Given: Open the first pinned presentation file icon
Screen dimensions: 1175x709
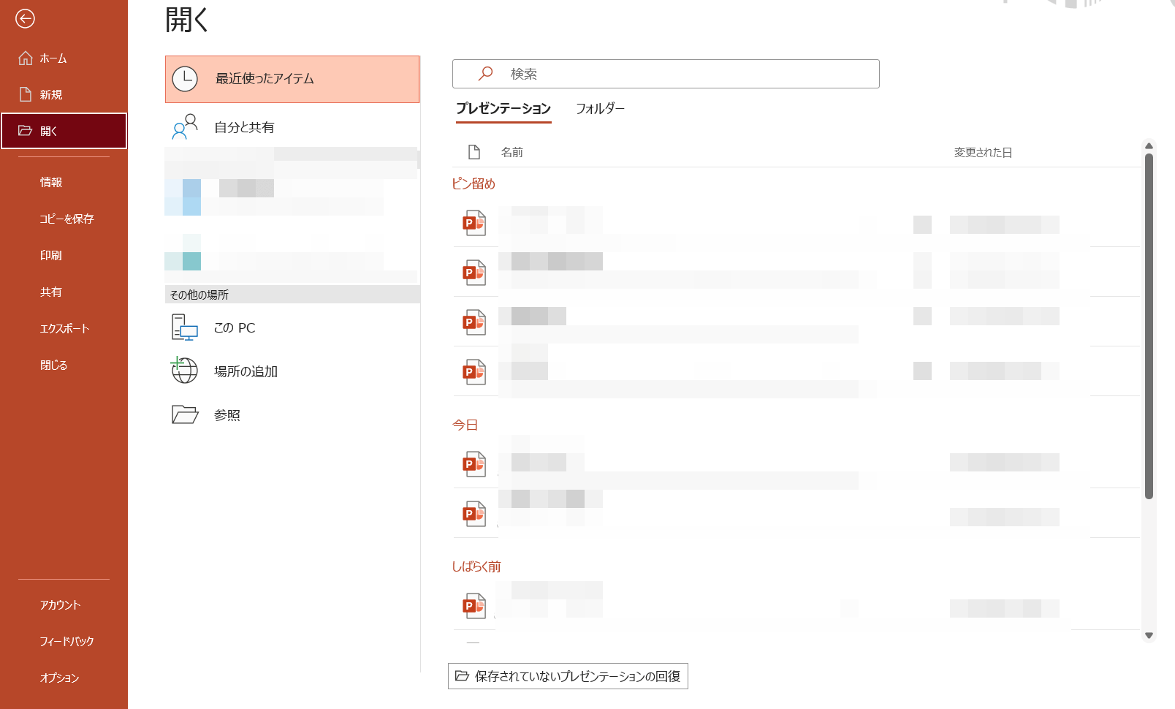Looking at the screenshot, I should (474, 223).
